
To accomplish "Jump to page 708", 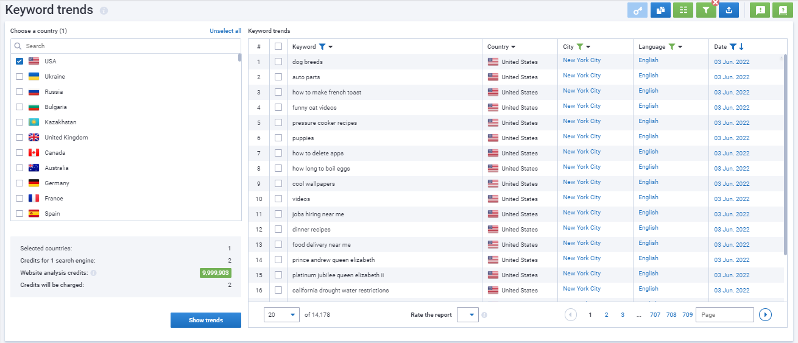I will 671,315.
